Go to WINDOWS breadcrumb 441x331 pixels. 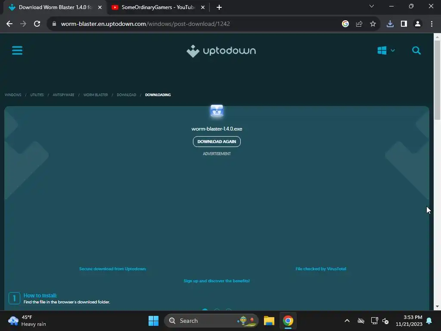tap(13, 95)
